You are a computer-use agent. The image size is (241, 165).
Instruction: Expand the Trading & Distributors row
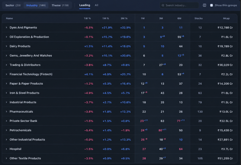tap(7, 65)
